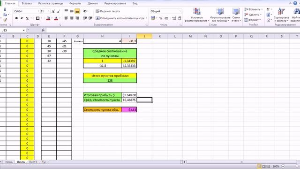The height and width of the screenshot is (169, 300).
Task: Click the Clear eraser icon
Action: 268,20
